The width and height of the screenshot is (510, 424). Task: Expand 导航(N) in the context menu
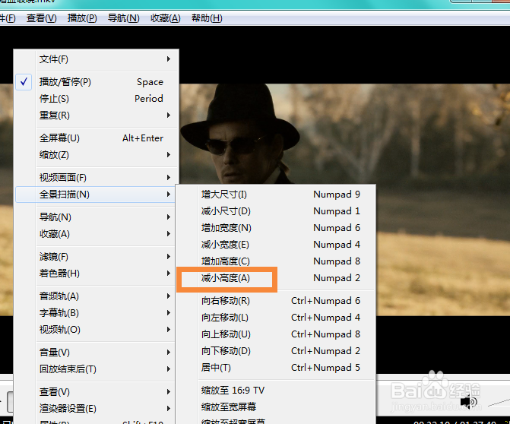tap(95, 217)
